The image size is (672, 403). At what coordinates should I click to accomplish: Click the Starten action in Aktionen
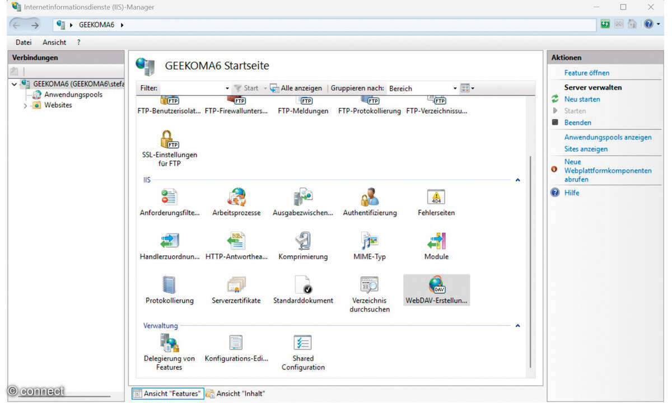(x=575, y=111)
